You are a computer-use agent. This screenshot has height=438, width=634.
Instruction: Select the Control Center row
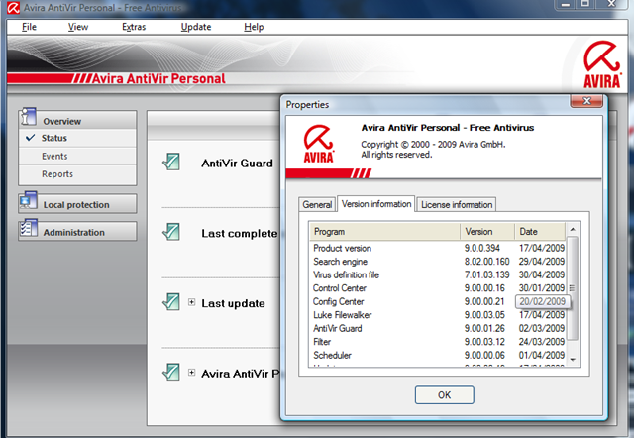[x=438, y=288]
